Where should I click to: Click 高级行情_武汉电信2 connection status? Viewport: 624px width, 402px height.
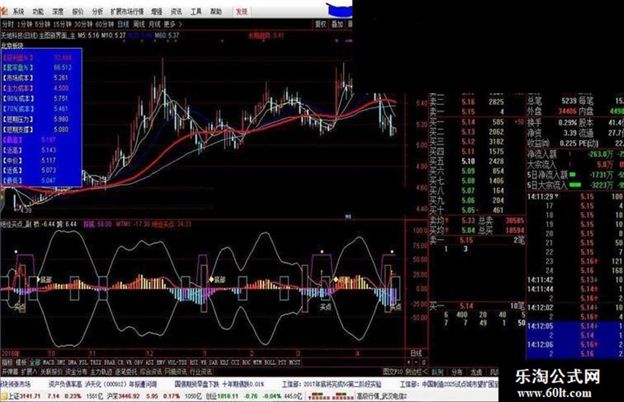[x=382, y=396]
